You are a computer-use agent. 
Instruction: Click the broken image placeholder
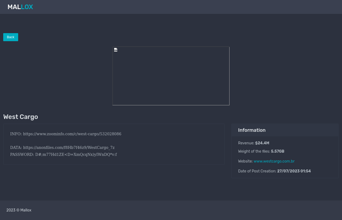pyautogui.click(x=171, y=76)
